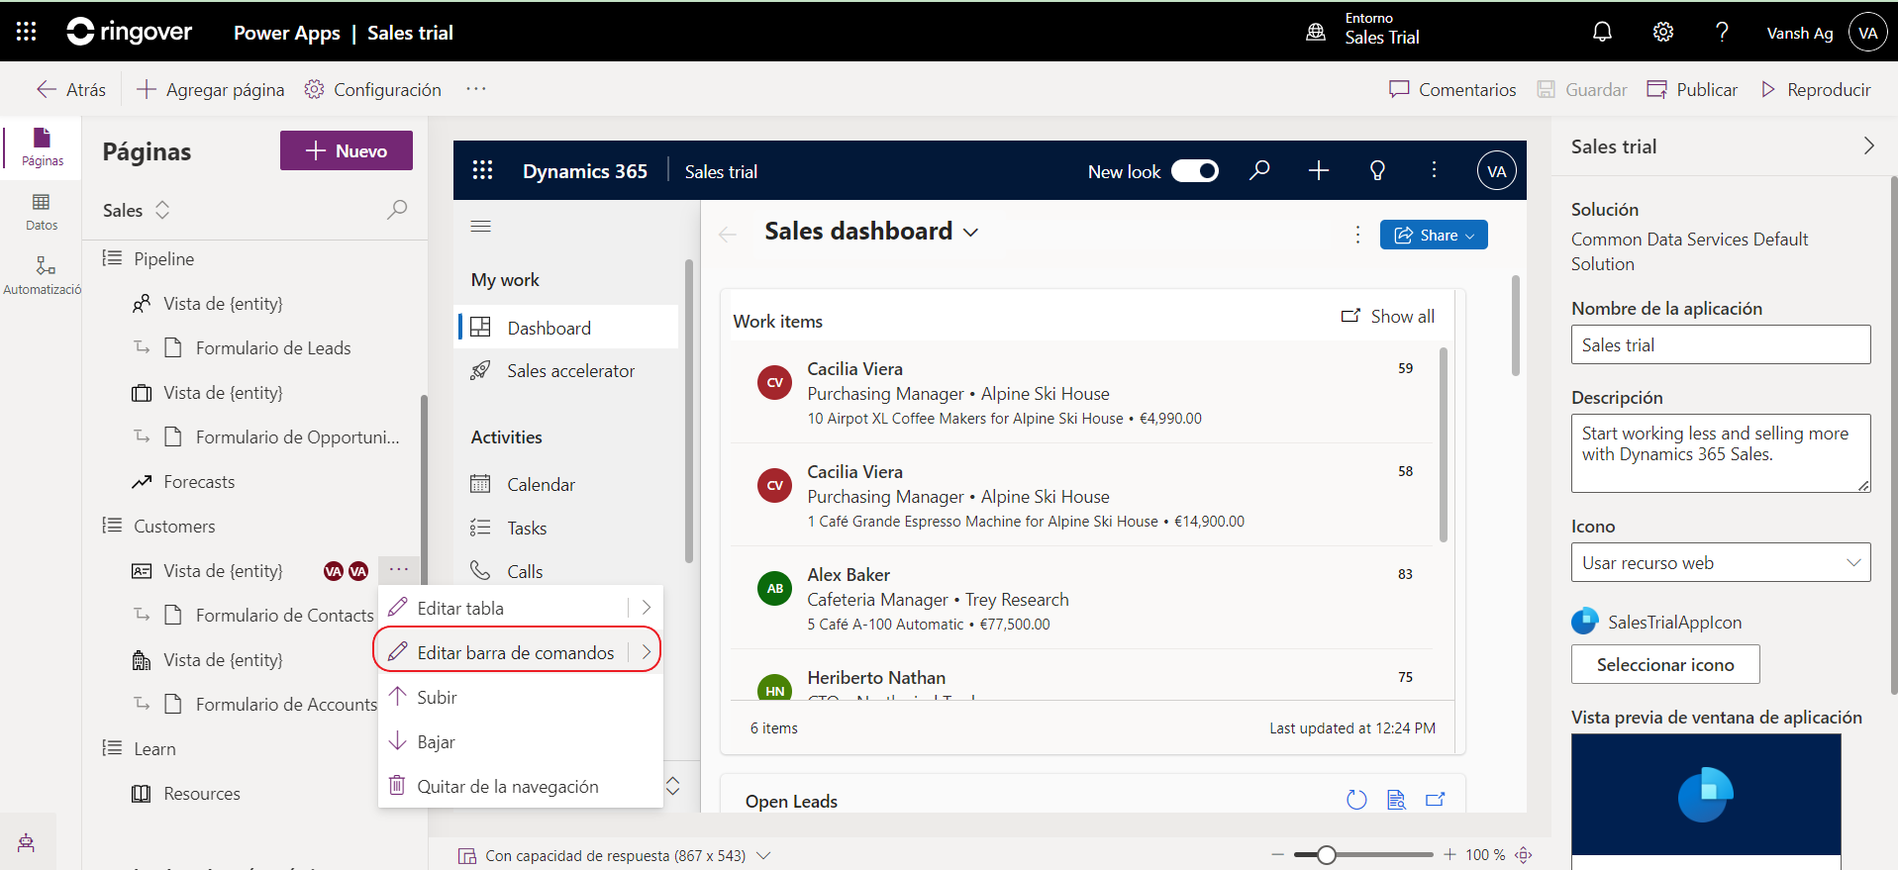The height and width of the screenshot is (870, 1898).
Task: Expand the Sales trial properties panel chevron
Action: click(1869, 145)
